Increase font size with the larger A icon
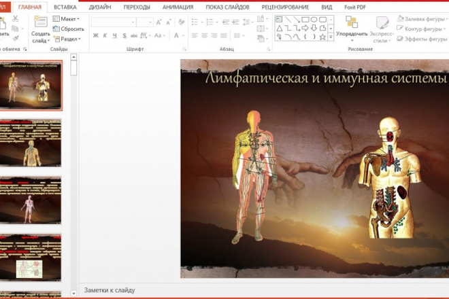449x299 pixels. click(x=159, y=22)
